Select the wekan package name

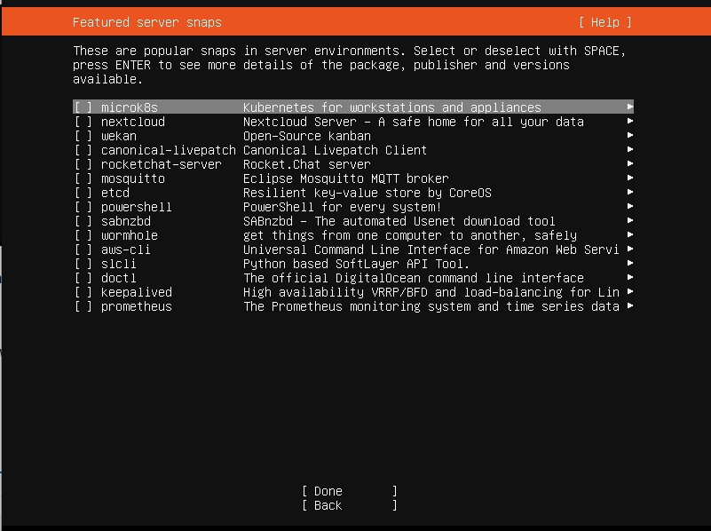coord(118,136)
